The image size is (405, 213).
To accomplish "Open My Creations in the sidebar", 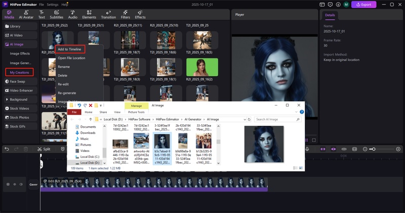I will [20, 72].
